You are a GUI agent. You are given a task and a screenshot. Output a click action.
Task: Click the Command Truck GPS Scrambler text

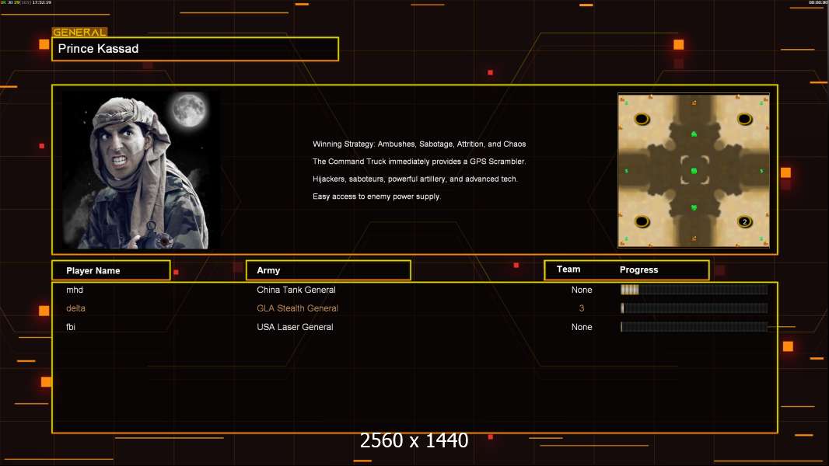click(x=418, y=162)
